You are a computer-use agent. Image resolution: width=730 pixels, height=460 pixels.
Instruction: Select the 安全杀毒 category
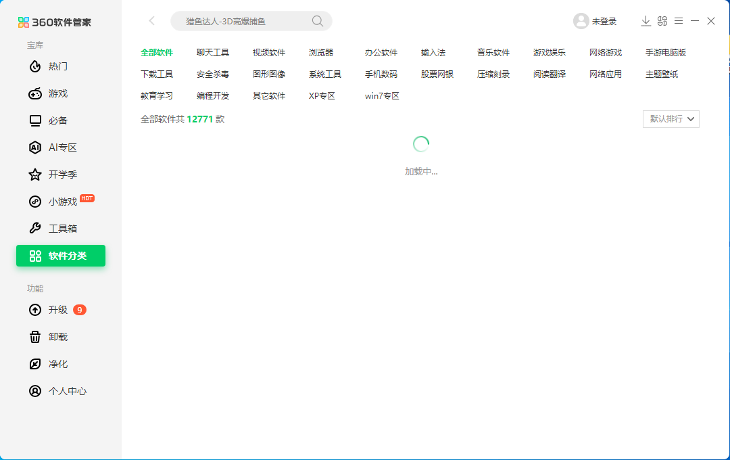click(x=213, y=74)
